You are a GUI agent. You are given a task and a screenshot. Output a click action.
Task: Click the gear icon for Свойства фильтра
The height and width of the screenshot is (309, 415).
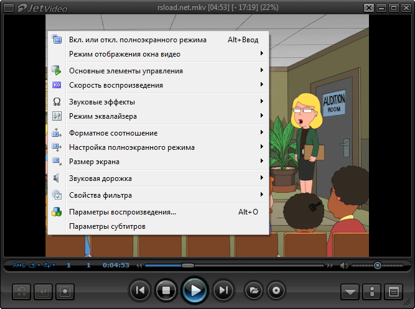tap(57, 195)
